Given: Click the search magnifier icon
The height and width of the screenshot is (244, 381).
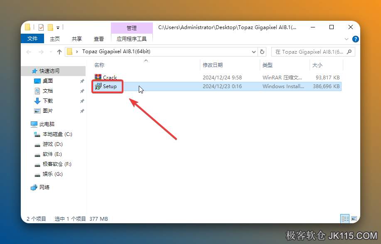Looking at the screenshot, I should (349, 52).
